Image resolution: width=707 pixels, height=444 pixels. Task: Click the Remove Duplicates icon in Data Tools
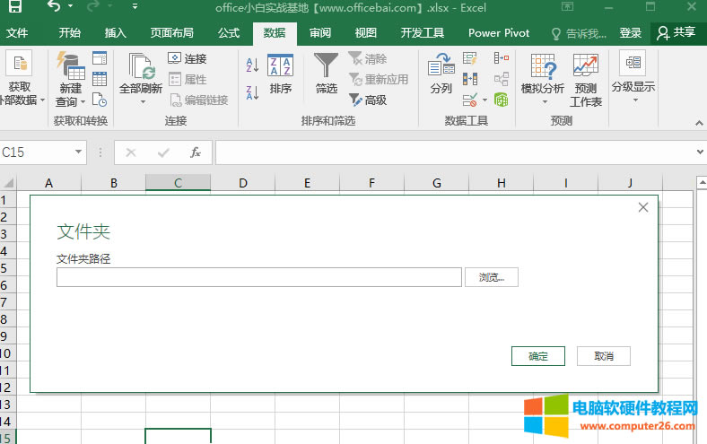[470, 79]
